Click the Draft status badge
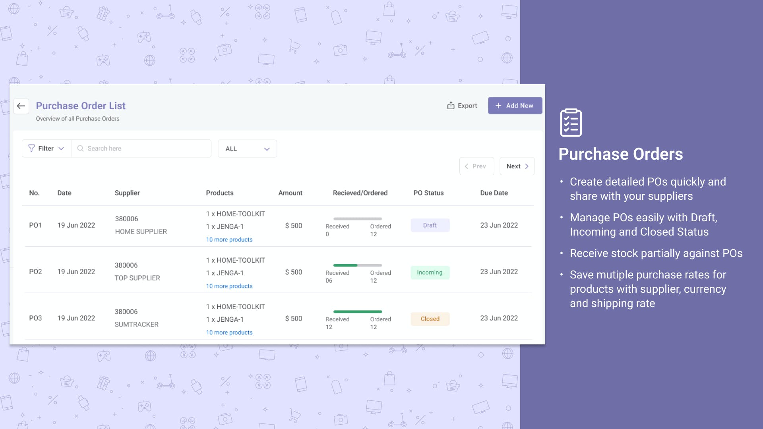The width and height of the screenshot is (763, 429). click(430, 225)
